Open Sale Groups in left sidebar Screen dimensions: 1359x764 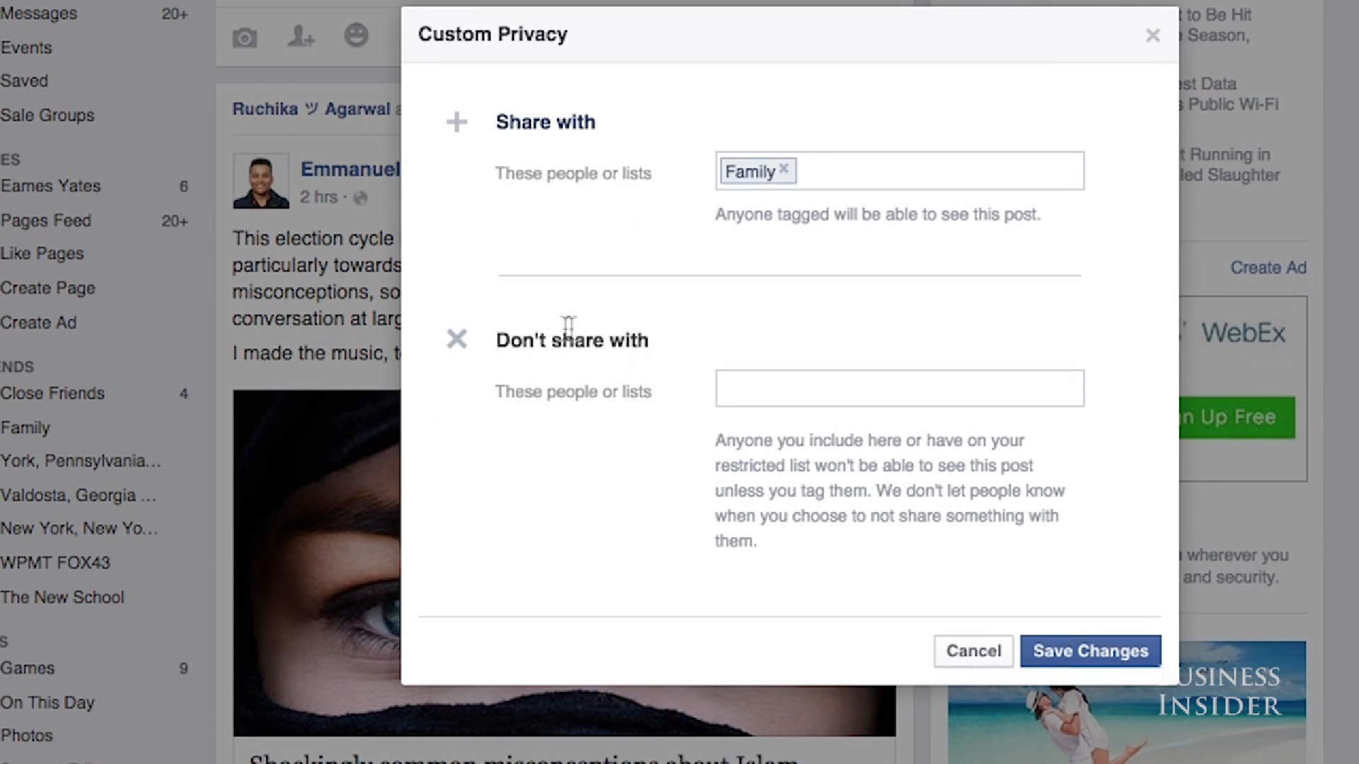47,115
